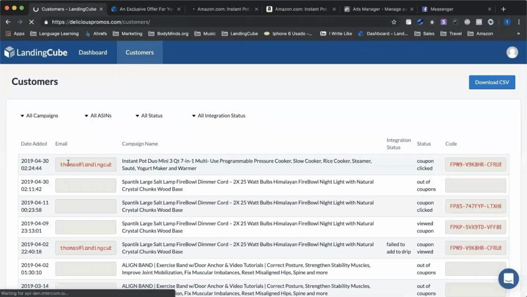Viewport: 527px width, 297px height.
Task: Switch to the Ads Manager tab
Action: [378, 9]
